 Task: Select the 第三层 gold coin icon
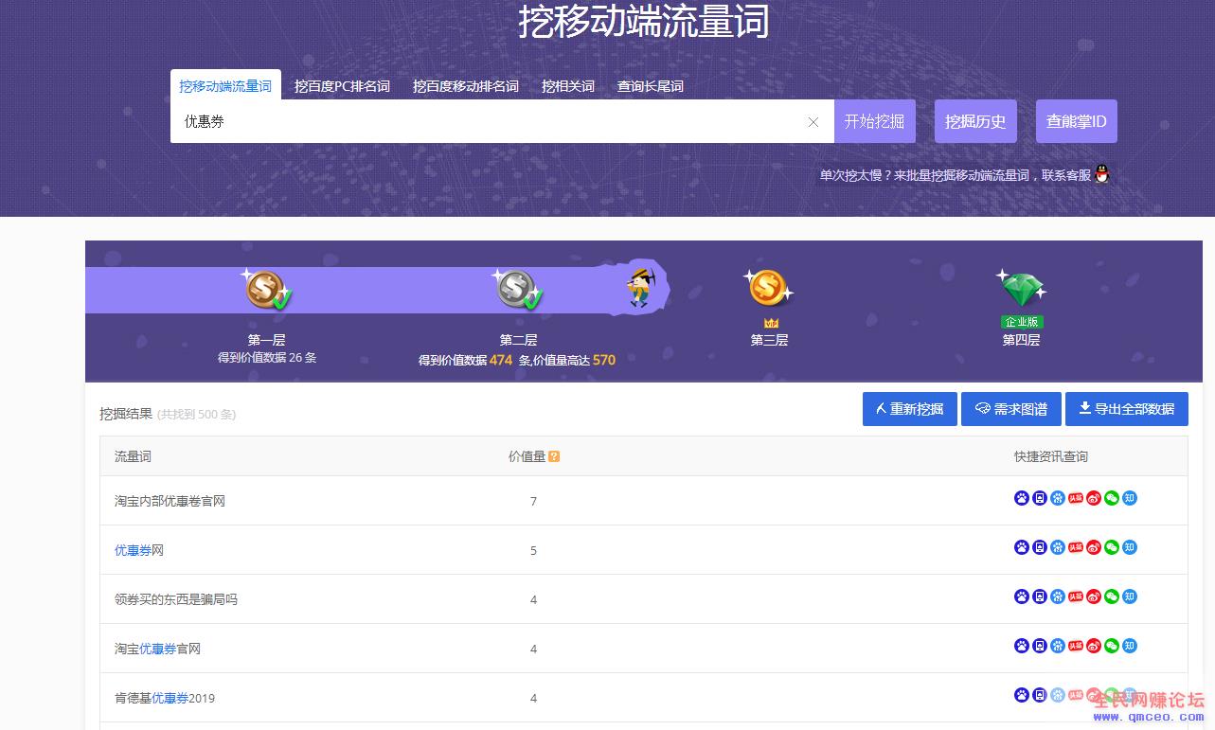coord(769,288)
